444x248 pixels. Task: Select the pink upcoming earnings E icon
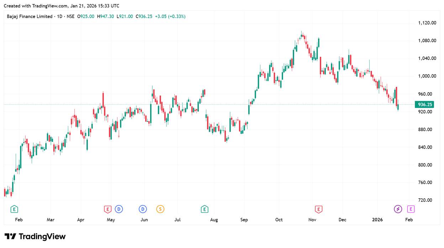point(411,209)
